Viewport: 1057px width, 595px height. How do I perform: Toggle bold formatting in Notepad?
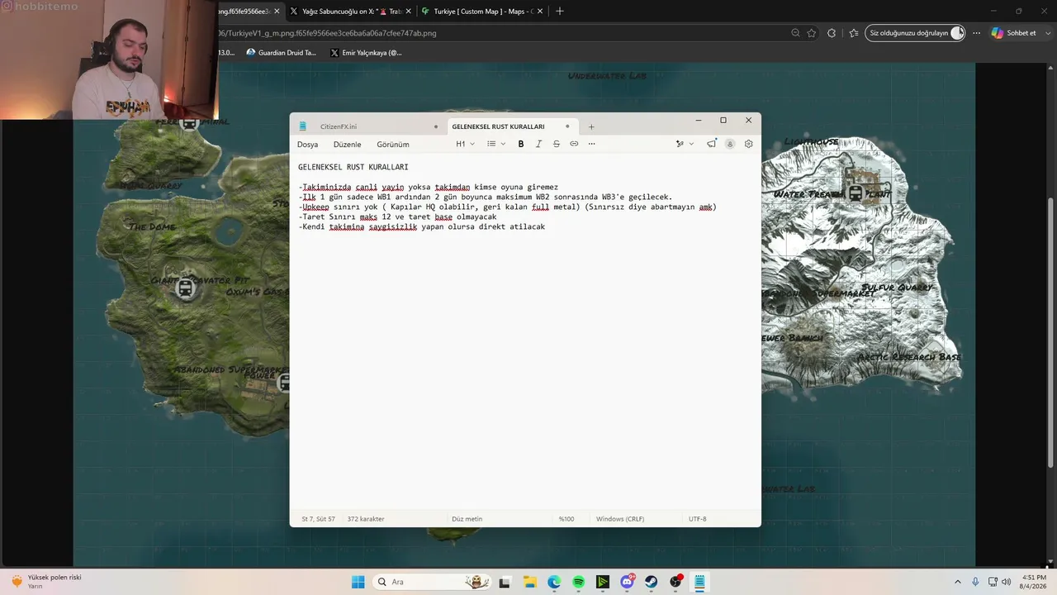click(x=521, y=144)
